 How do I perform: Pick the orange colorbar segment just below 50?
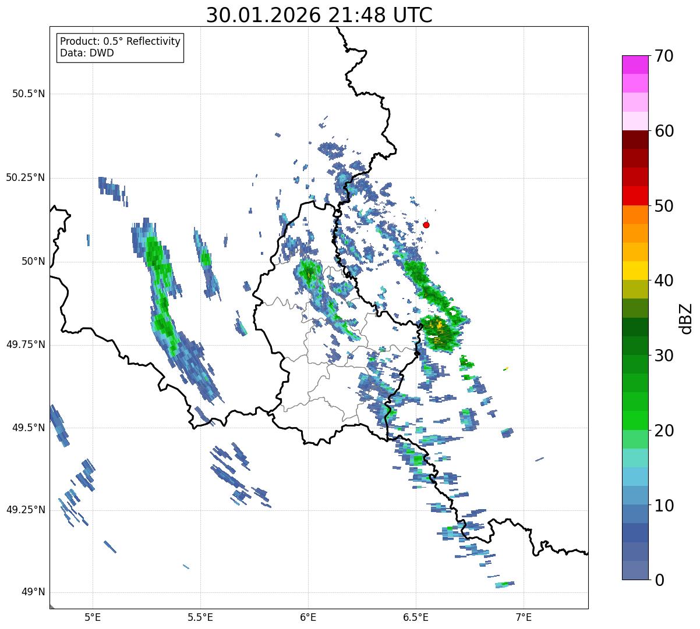(635, 214)
